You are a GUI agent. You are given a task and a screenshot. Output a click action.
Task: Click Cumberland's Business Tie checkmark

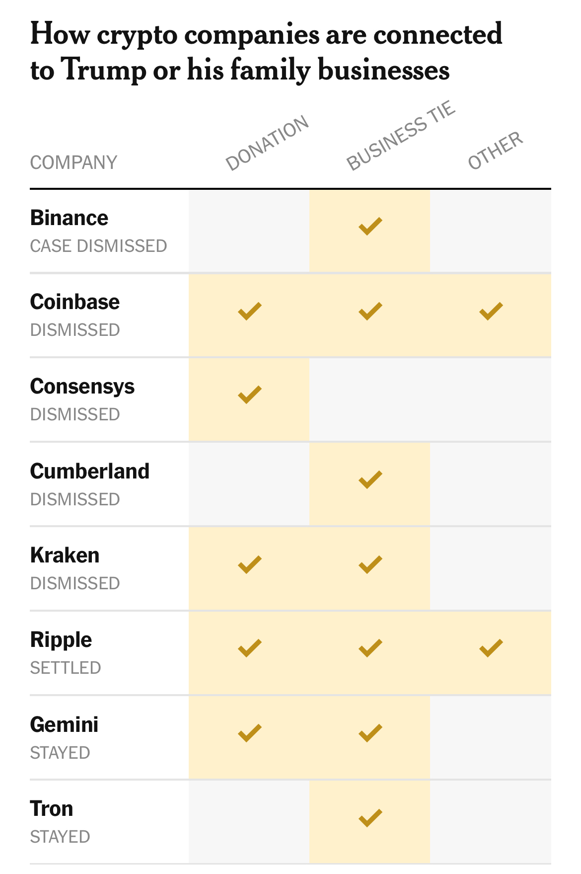tap(370, 479)
